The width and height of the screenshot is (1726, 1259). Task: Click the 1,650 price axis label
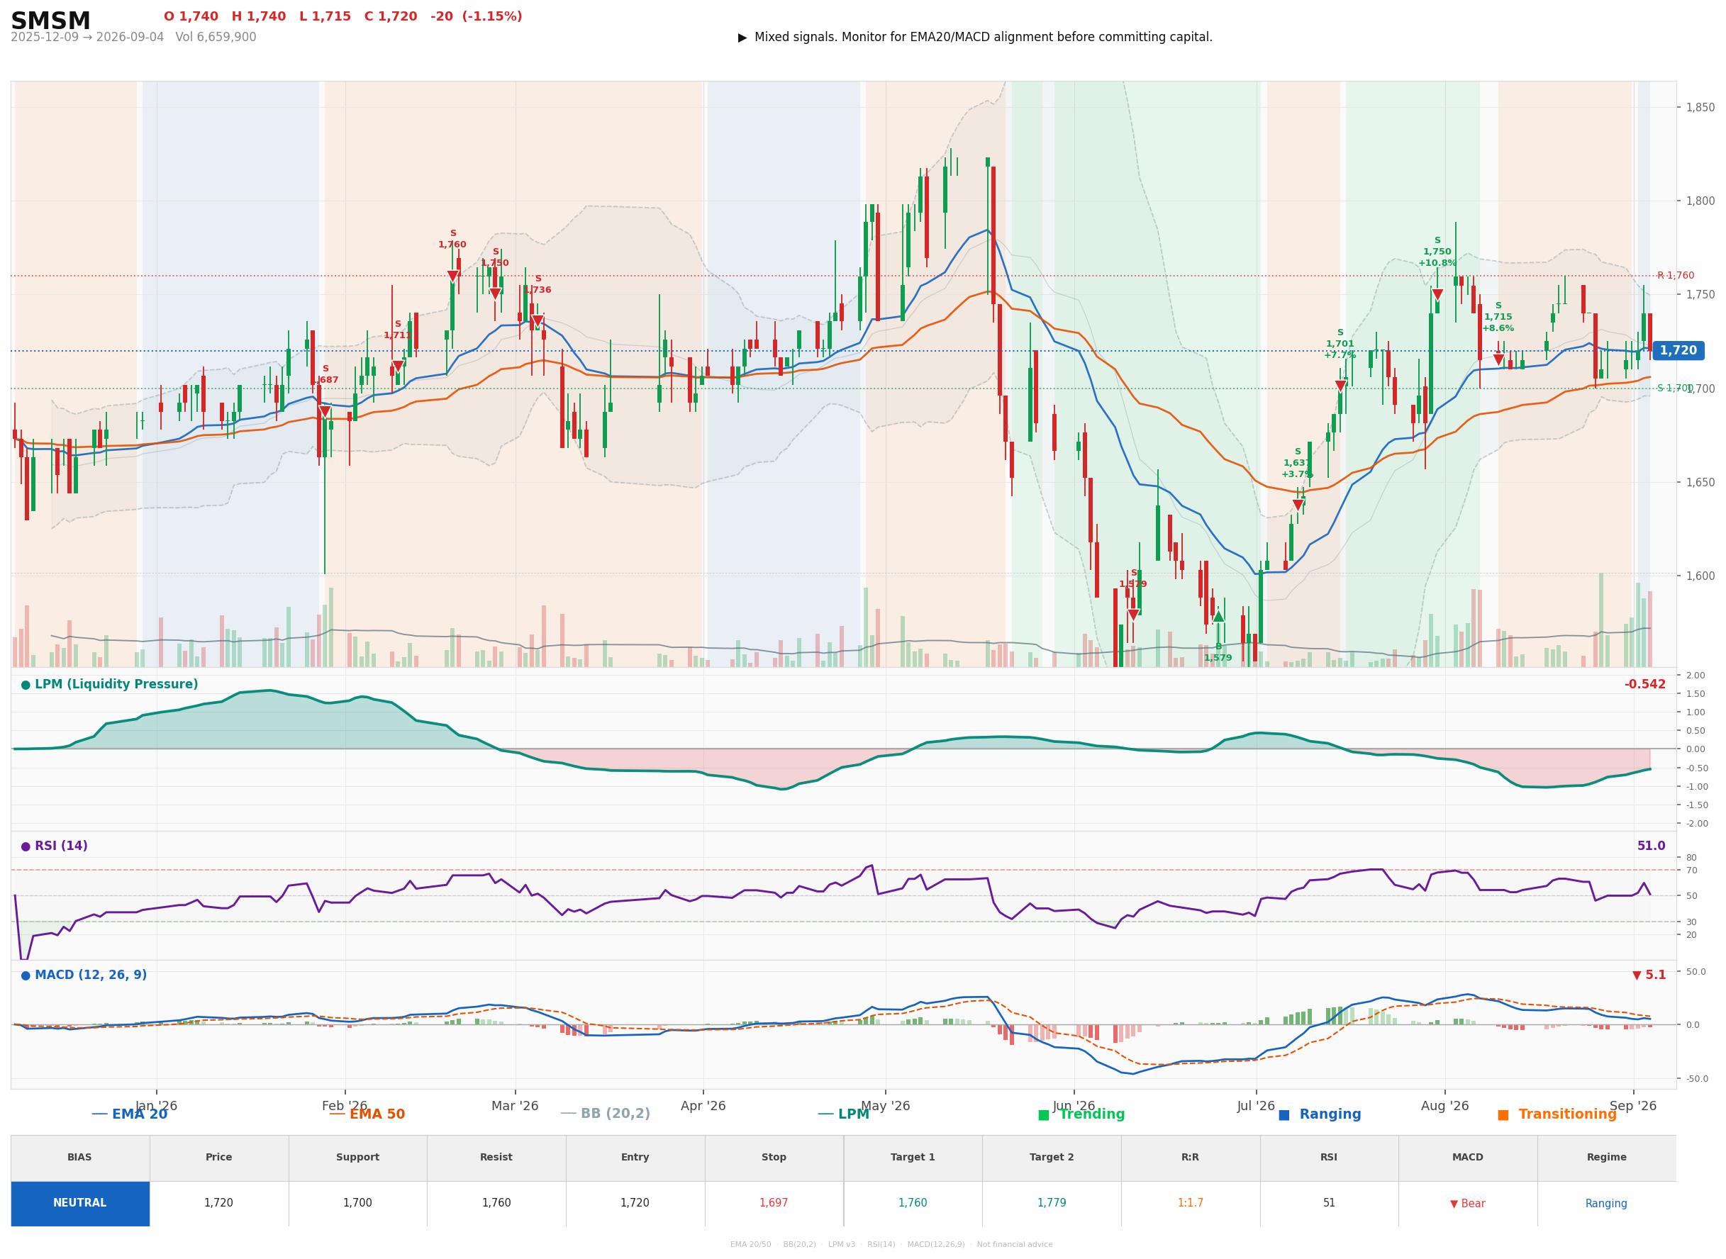[1699, 483]
